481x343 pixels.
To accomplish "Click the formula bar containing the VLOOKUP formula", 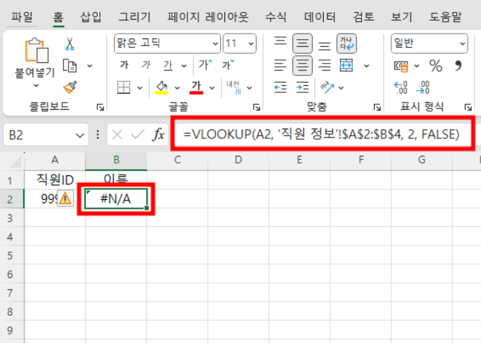I will [321, 134].
